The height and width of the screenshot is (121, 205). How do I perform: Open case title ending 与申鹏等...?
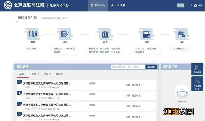pyautogui.click(x=47, y=94)
